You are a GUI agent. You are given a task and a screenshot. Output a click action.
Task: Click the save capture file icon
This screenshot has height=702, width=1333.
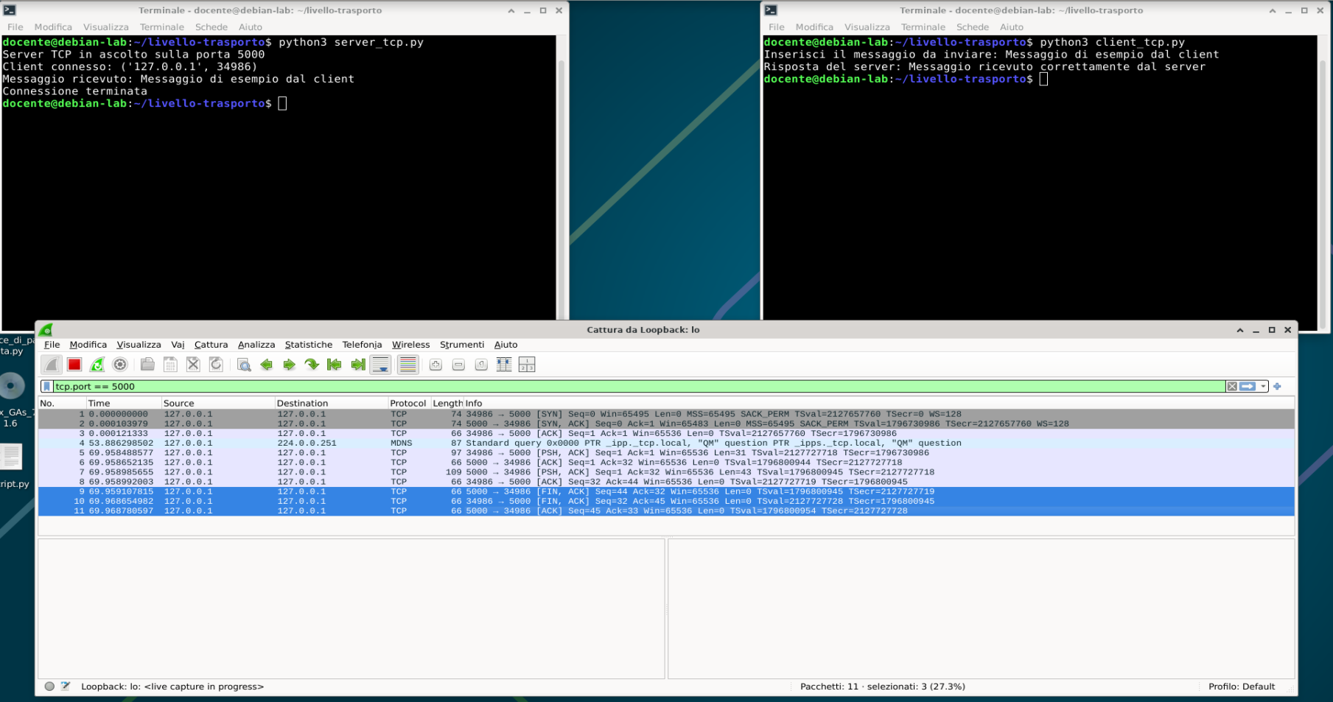click(x=170, y=365)
